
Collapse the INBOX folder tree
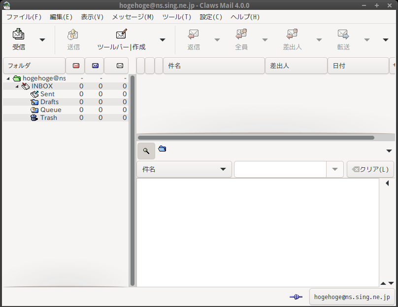point(17,86)
